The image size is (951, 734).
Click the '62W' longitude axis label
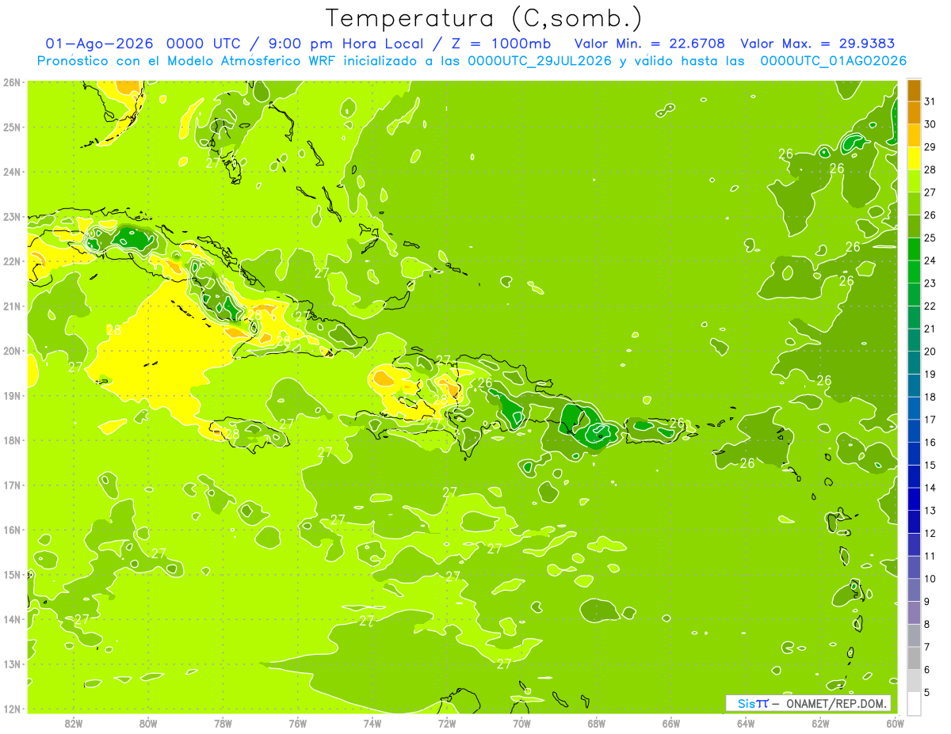click(x=820, y=722)
